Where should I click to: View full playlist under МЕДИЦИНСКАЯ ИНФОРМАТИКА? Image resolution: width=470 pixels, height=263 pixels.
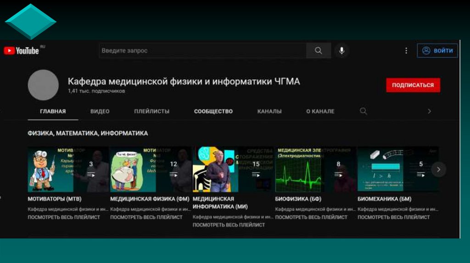tap(229, 225)
